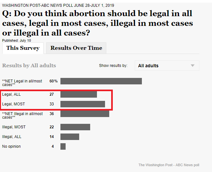Click the poll question headline
Viewport: 212px width, 172px height.
coord(98,23)
